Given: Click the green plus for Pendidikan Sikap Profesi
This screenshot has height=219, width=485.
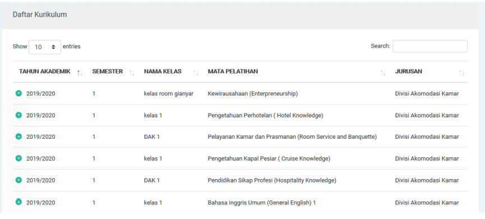Looking at the screenshot, I should [x=19, y=180].
